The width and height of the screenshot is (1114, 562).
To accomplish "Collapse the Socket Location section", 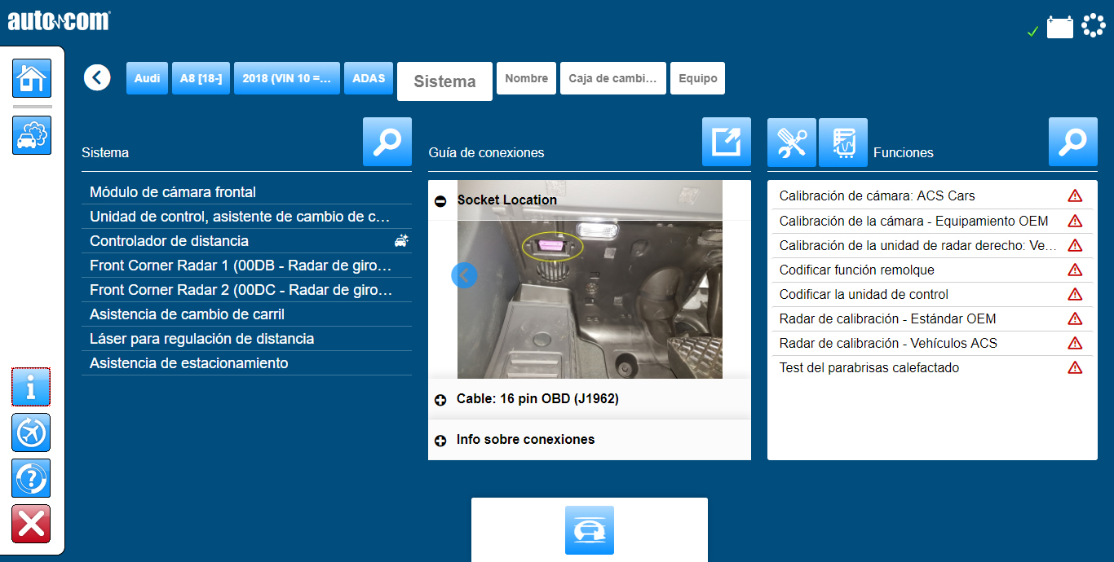I will (x=440, y=200).
